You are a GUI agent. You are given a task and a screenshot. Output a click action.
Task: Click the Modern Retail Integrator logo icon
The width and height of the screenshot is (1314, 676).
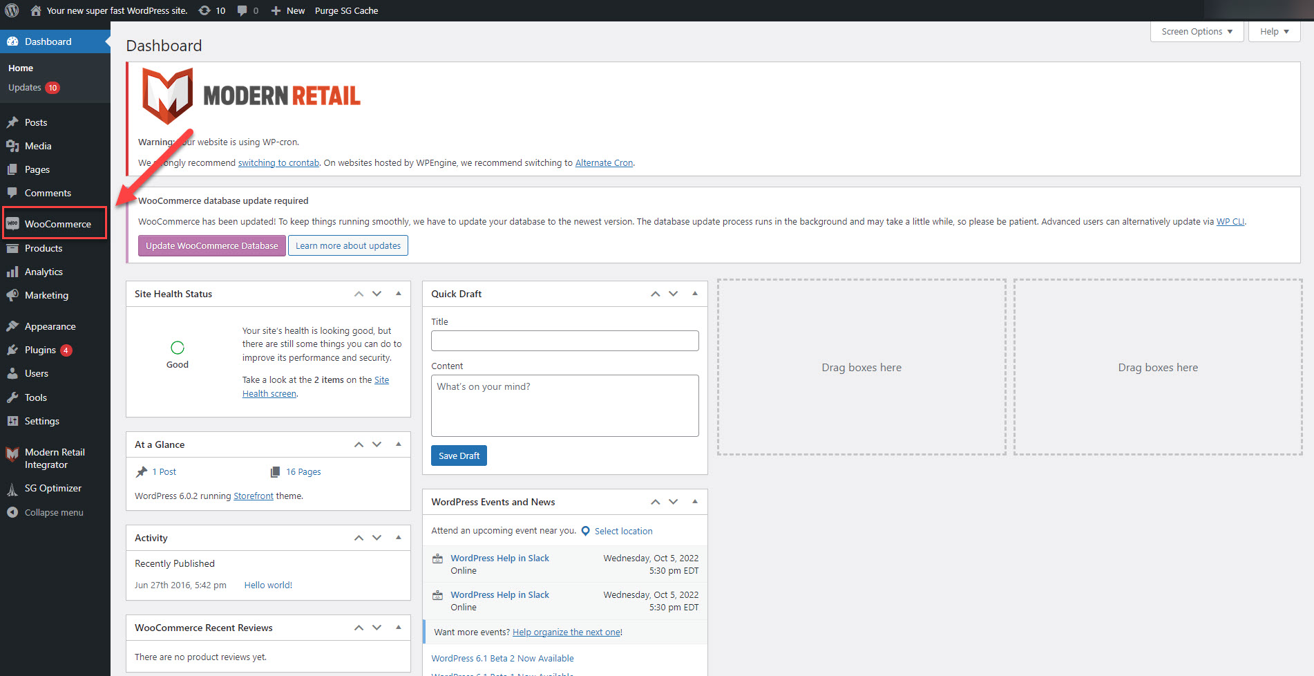tap(12, 453)
